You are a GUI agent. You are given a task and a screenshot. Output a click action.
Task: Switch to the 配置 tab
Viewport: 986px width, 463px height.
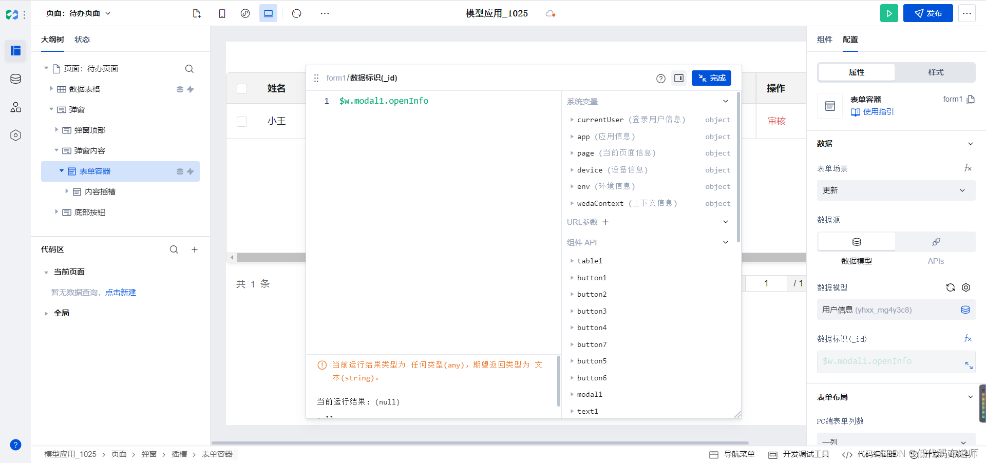click(850, 40)
